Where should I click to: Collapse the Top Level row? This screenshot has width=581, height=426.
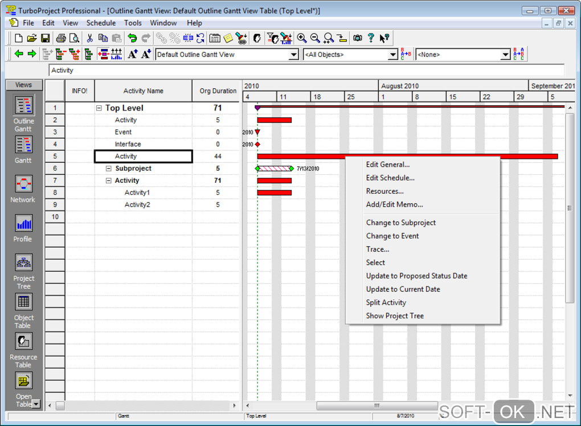[x=99, y=108]
